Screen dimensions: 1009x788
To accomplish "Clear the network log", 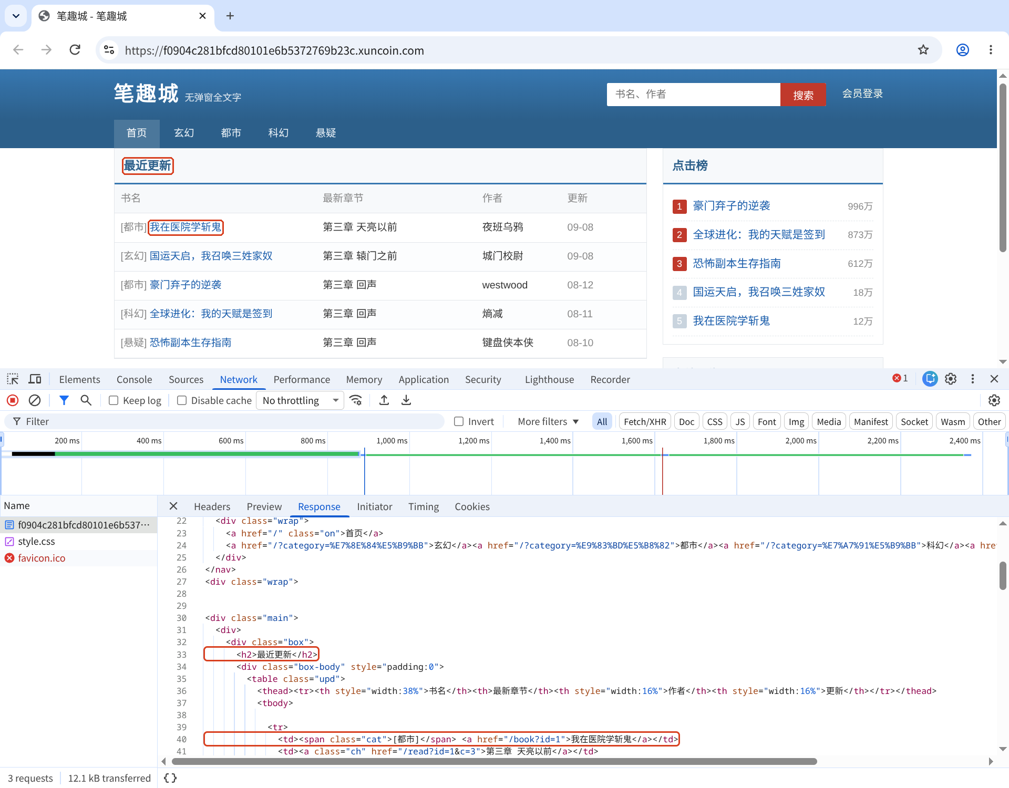I will click(x=35, y=400).
